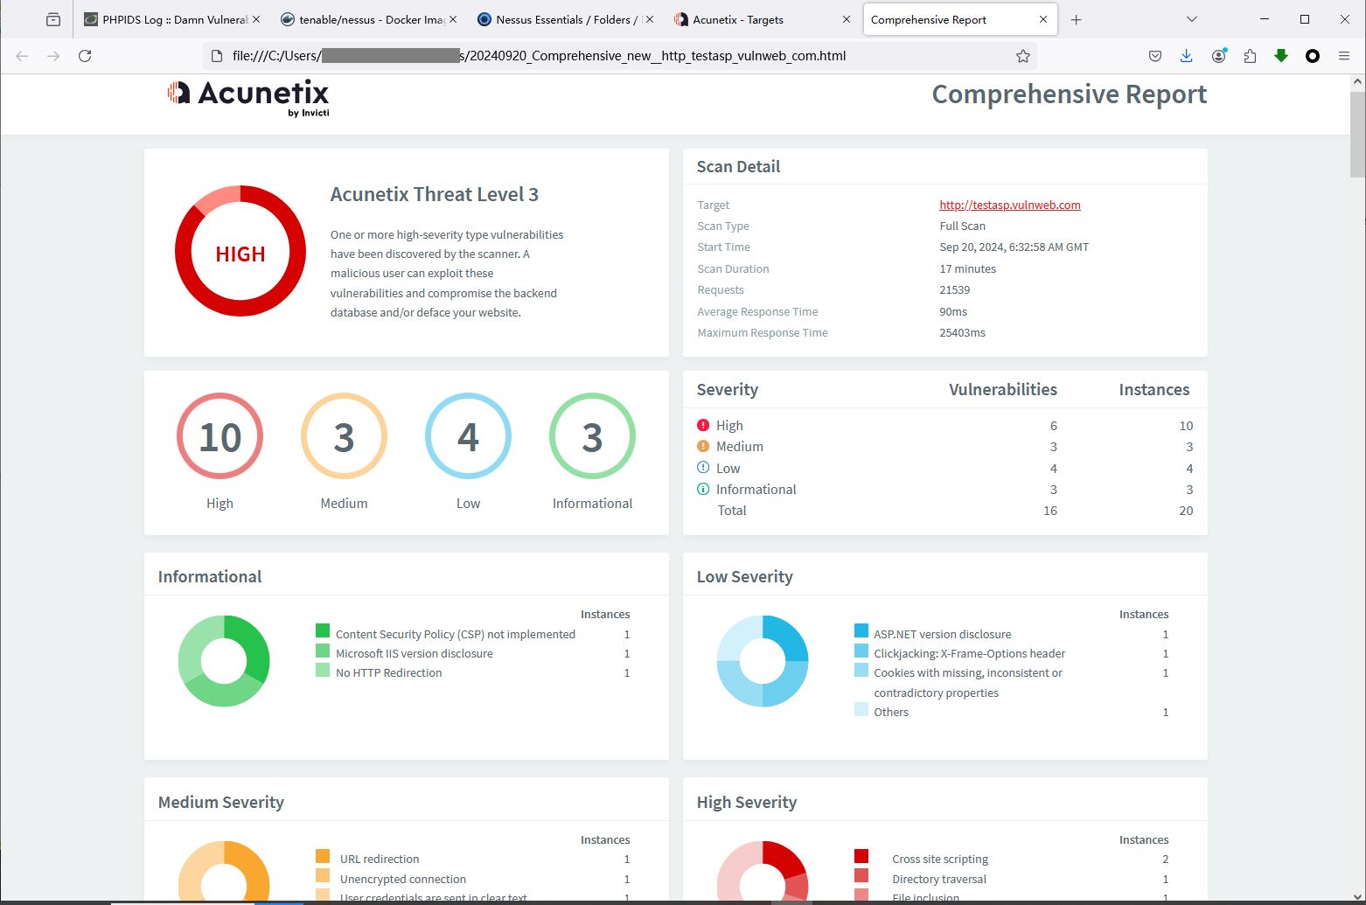Viewport: 1366px width, 905px height.
Task: Click the address bar URL field
Action: click(x=621, y=56)
